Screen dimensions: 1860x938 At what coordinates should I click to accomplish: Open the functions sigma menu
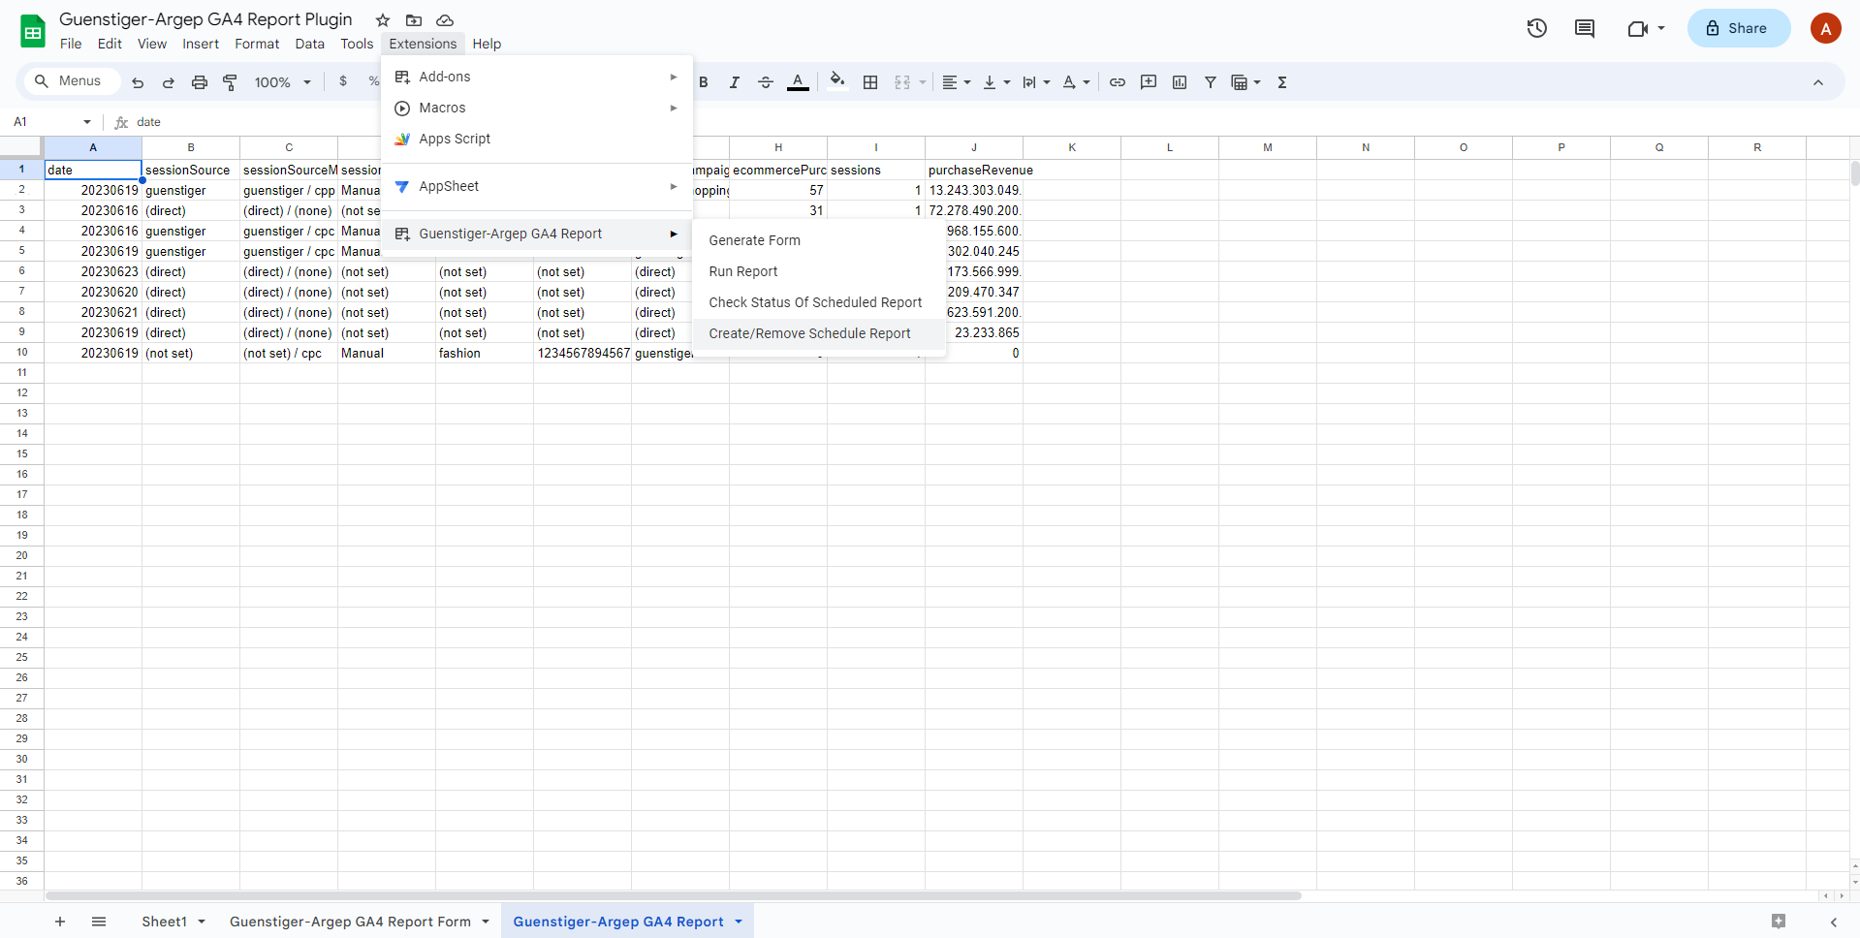click(1282, 82)
